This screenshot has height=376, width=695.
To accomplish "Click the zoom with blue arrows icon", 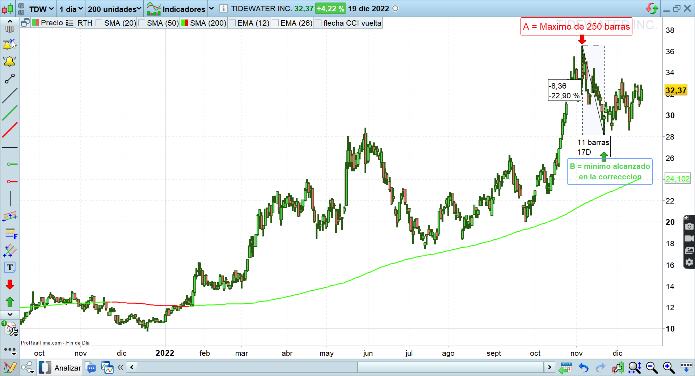I will (635, 368).
